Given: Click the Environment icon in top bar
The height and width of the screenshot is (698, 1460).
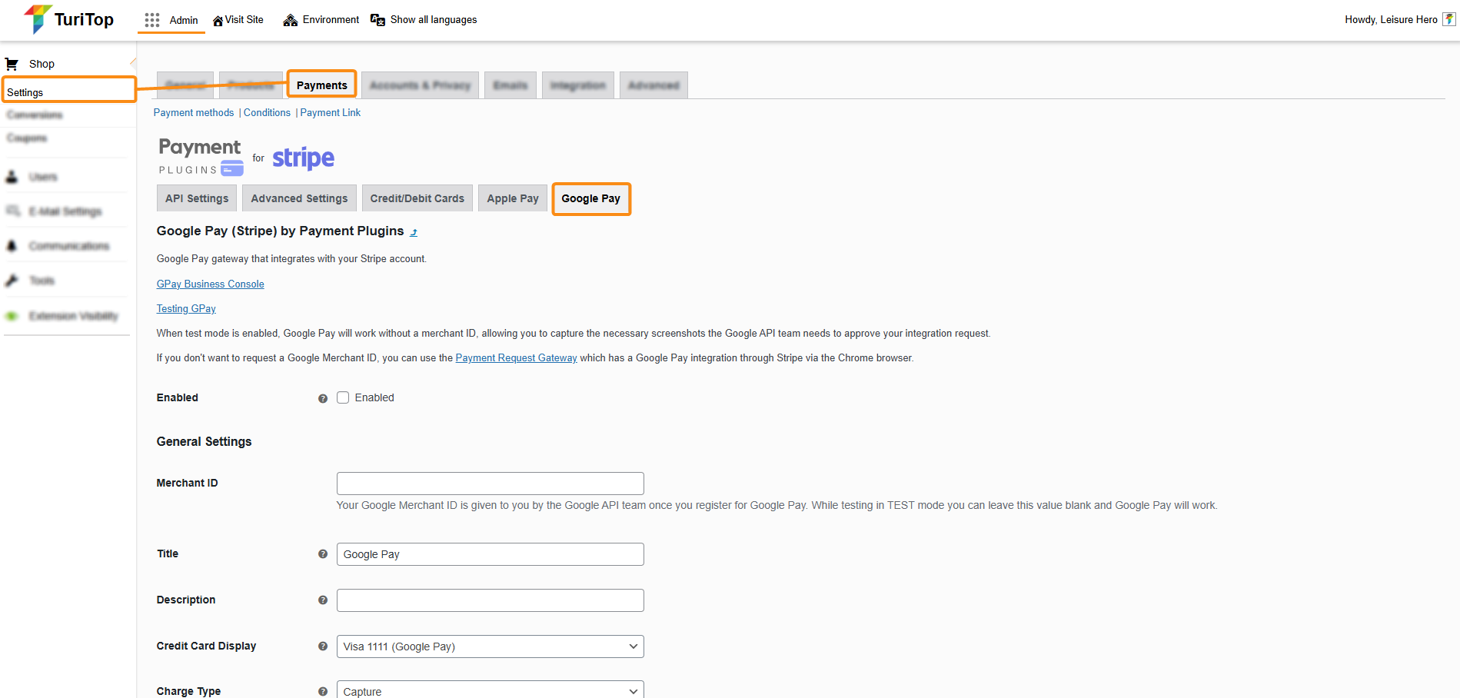Looking at the screenshot, I should [291, 20].
